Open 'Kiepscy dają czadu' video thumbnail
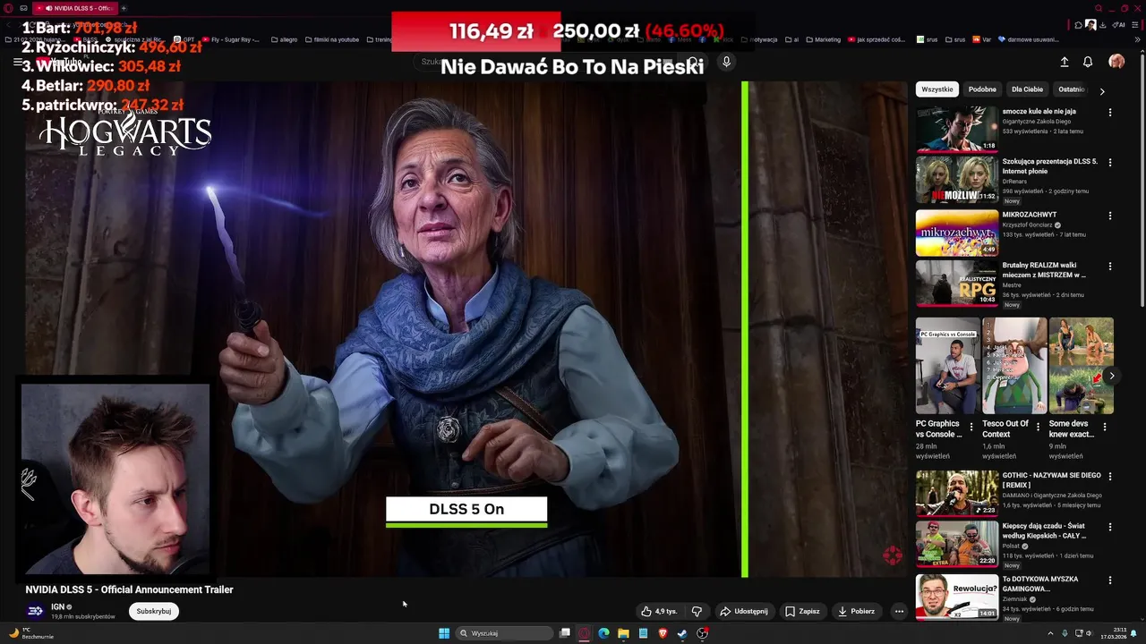 click(956, 544)
